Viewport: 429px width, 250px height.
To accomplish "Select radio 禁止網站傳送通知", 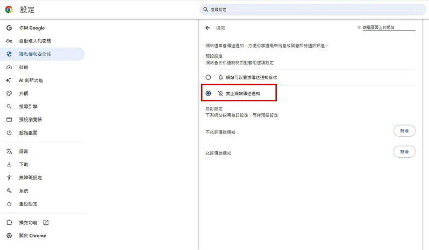I will coord(208,93).
